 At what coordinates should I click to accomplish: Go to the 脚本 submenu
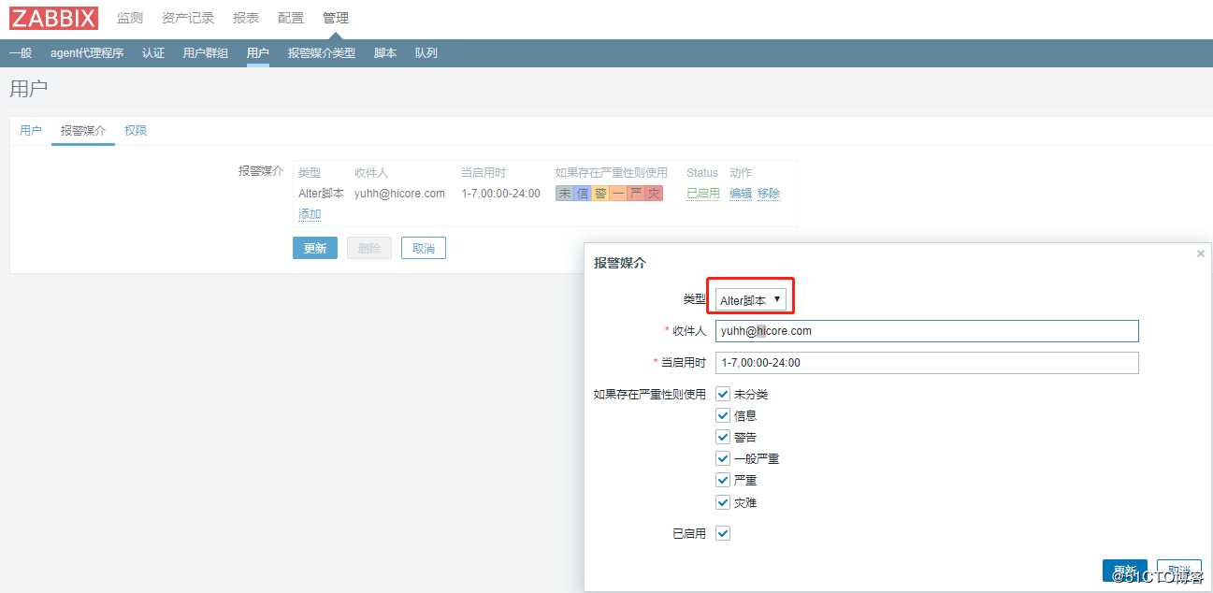(385, 53)
